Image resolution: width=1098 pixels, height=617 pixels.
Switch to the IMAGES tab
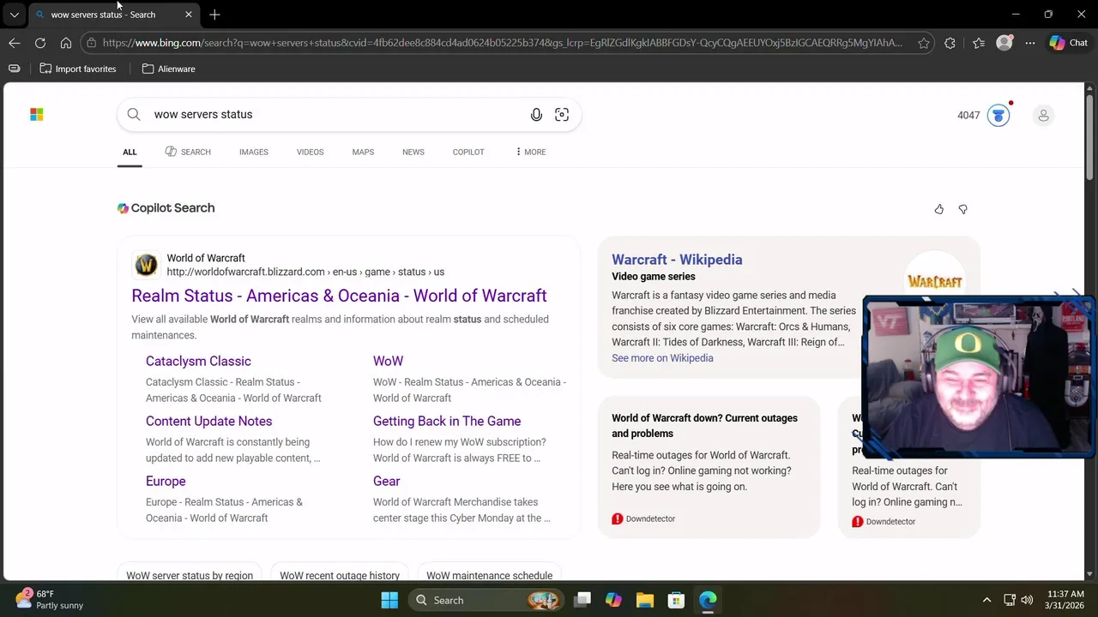[x=254, y=152]
